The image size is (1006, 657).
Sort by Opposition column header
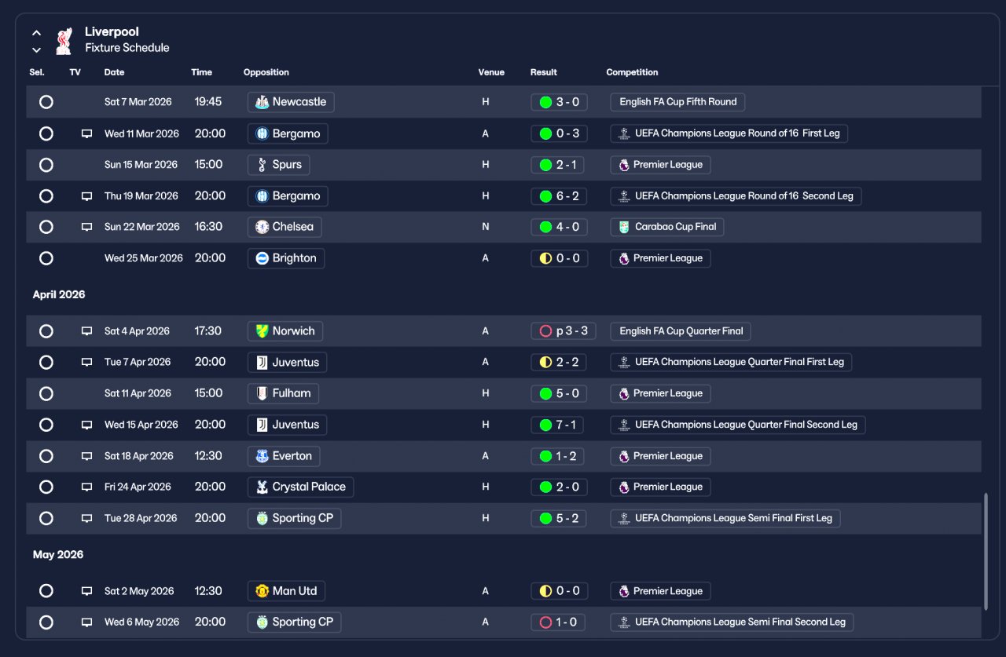pos(266,72)
